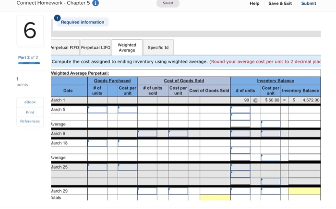This screenshot has width=336, height=209.
Task: Click March 29 inventory balance units field
Action: [240, 191]
